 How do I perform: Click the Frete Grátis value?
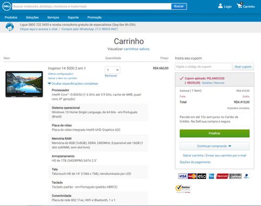246,96
